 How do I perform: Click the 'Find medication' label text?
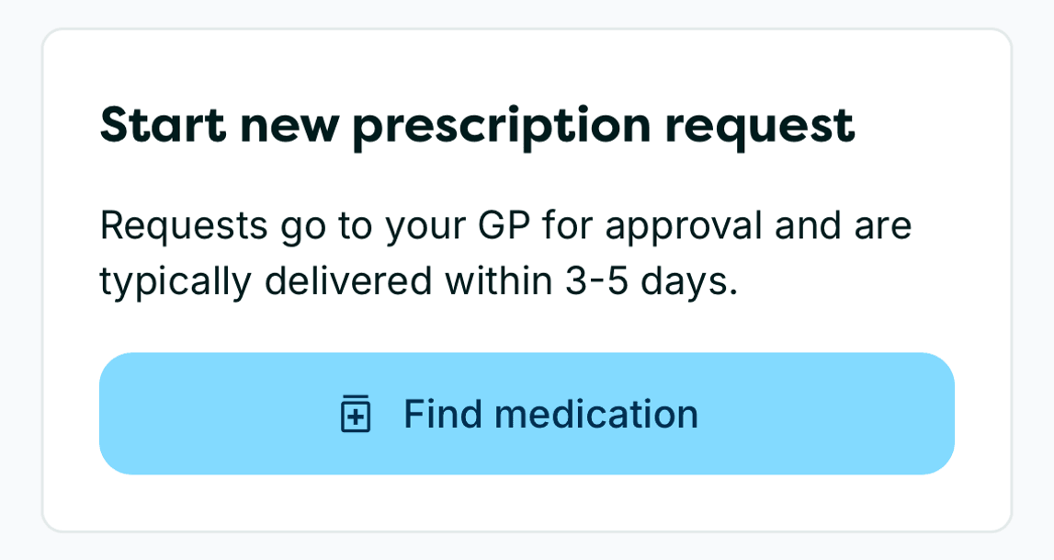point(551,414)
